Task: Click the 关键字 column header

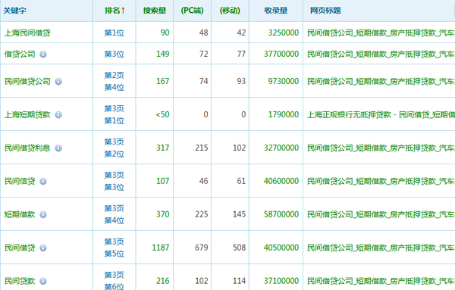Action: (x=15, y=11)
